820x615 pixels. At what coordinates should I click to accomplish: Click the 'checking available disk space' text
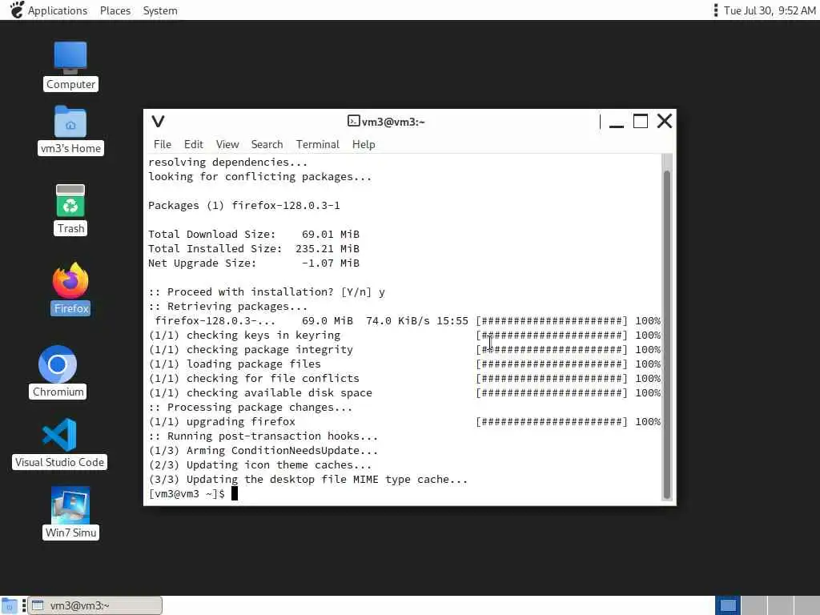coord(279,392)
